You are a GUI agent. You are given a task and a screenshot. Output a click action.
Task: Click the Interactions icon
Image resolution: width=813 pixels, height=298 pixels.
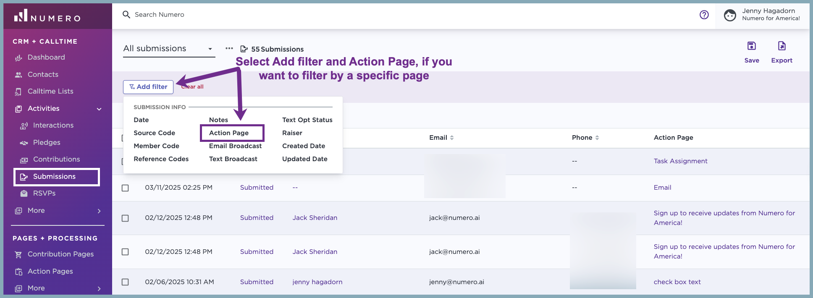[x=24, y=125]
